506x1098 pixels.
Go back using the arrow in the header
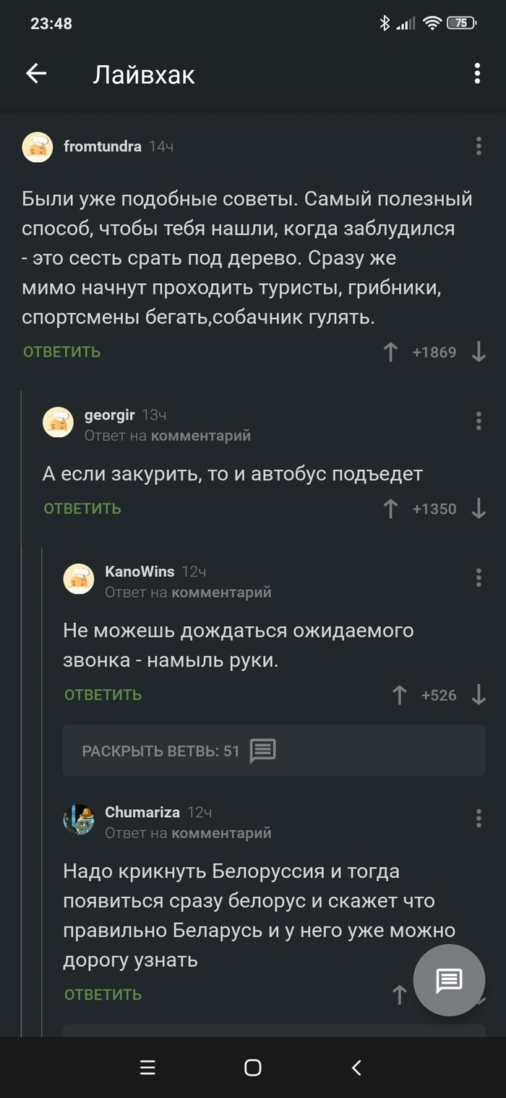click(x=35, y=73)
